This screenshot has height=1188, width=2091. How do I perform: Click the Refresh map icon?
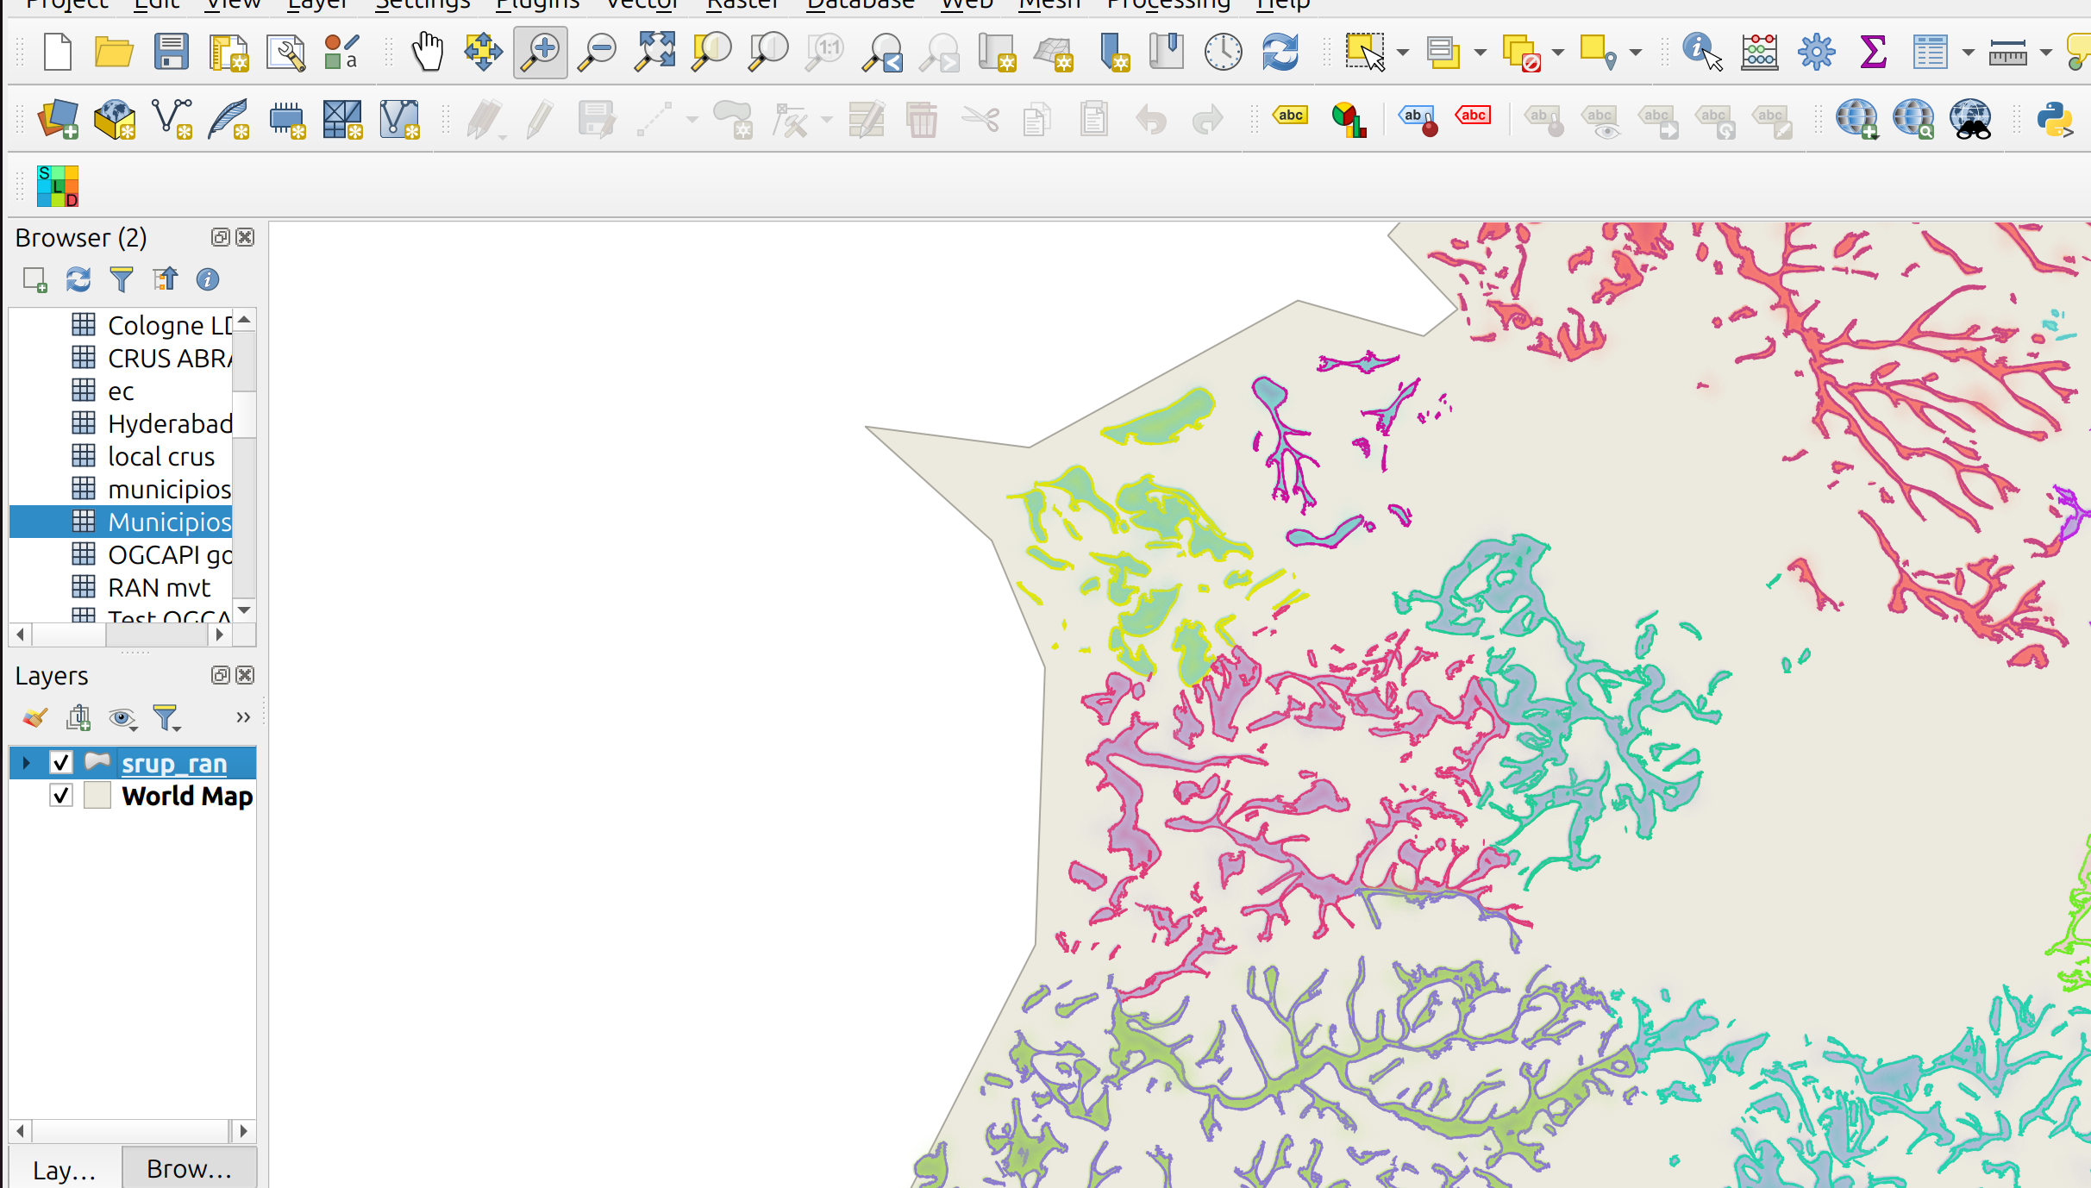1280,53
